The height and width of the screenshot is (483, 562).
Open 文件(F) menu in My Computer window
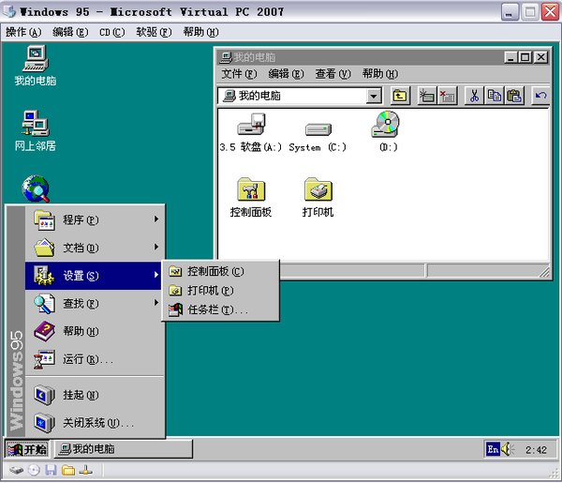point(239,74)
